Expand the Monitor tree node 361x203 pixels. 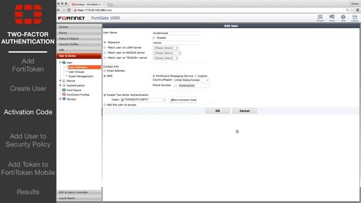click(60, 99)
